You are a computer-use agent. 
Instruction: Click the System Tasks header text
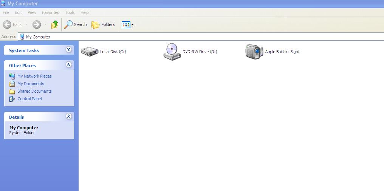pyautogui.click(x=24, y=50)
